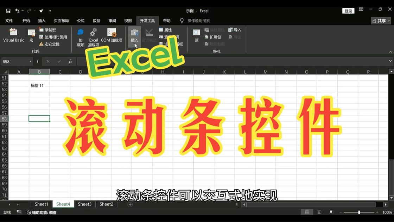Open the 宏 macros dialog
Viewport: 394px width, 222px height.
point(31,35)
